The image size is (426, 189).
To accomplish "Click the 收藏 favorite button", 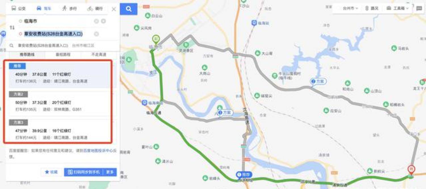I will point(51,172).
